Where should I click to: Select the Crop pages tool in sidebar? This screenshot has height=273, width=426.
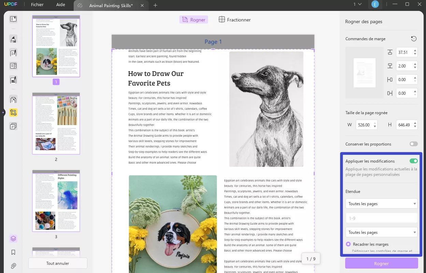tap(13, 112)
